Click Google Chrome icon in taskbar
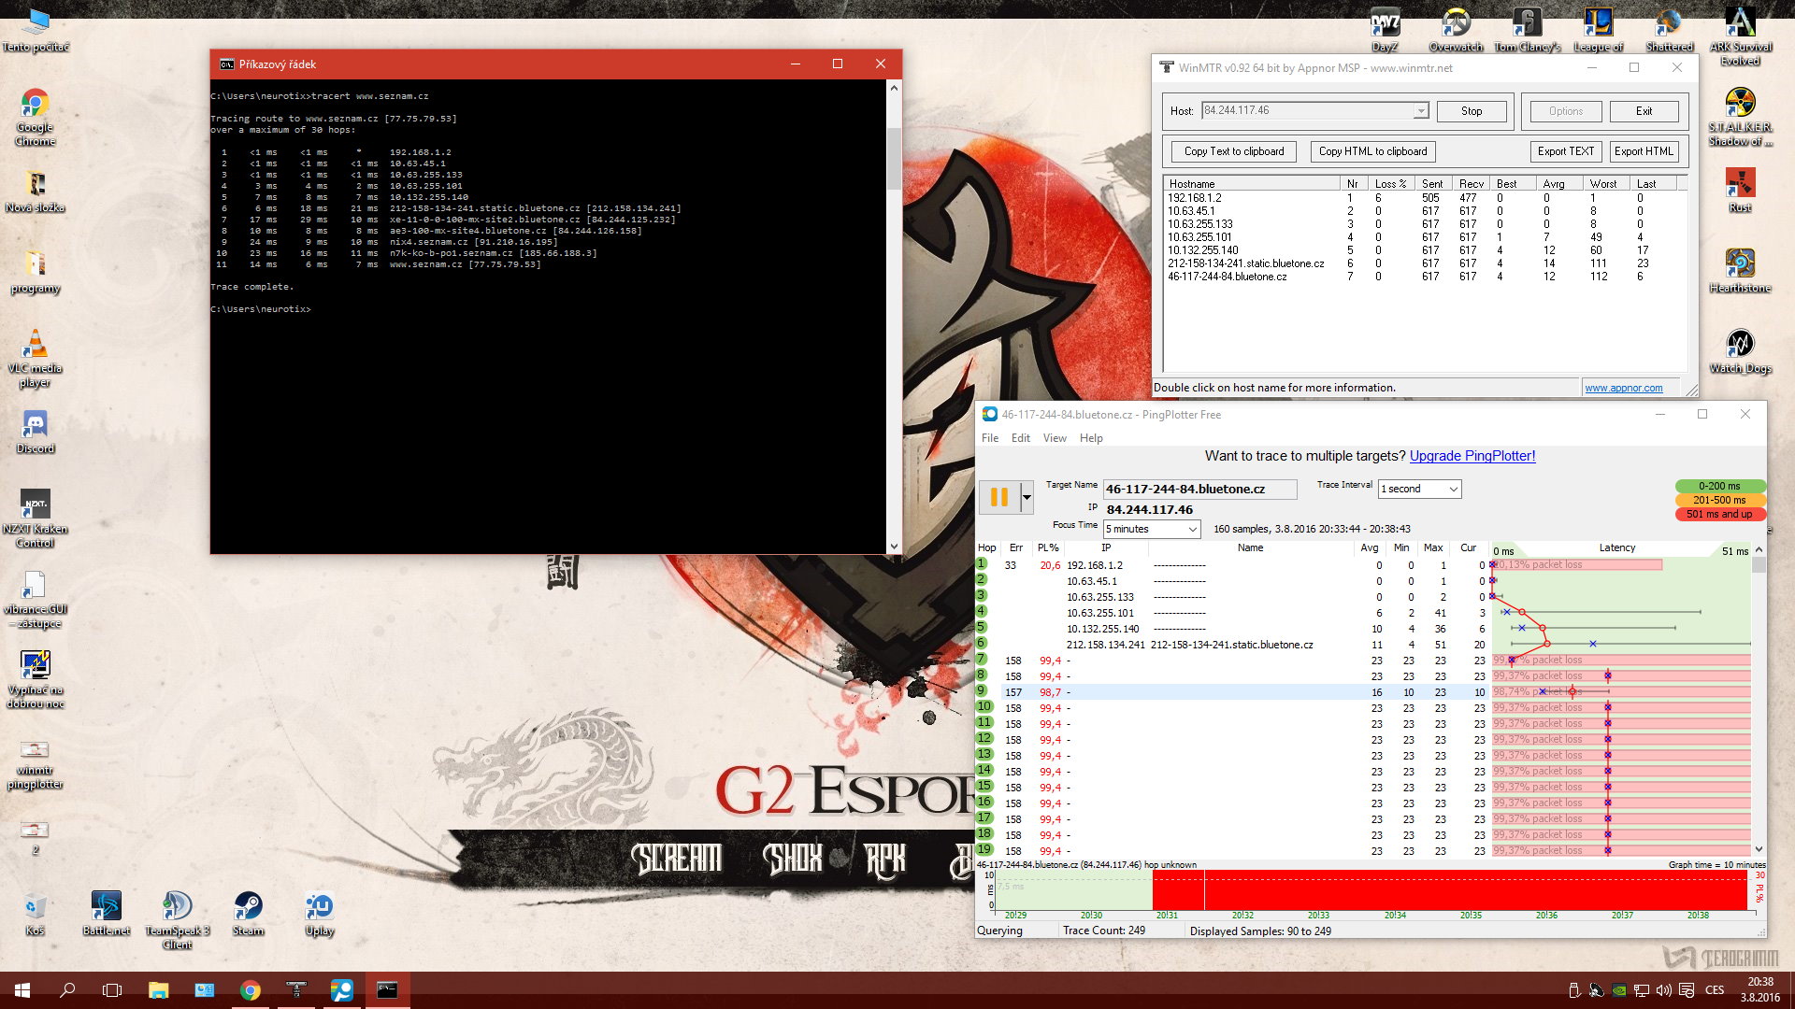 250,990
